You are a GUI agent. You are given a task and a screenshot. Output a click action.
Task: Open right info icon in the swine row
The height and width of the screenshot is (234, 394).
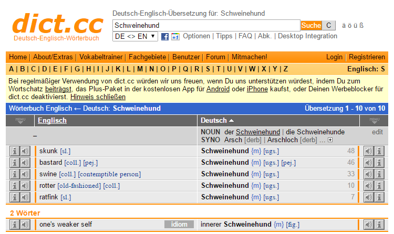[x=379, y=174]
